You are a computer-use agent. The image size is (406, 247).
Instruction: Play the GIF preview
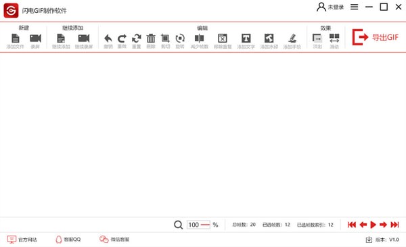pos(373,225)
